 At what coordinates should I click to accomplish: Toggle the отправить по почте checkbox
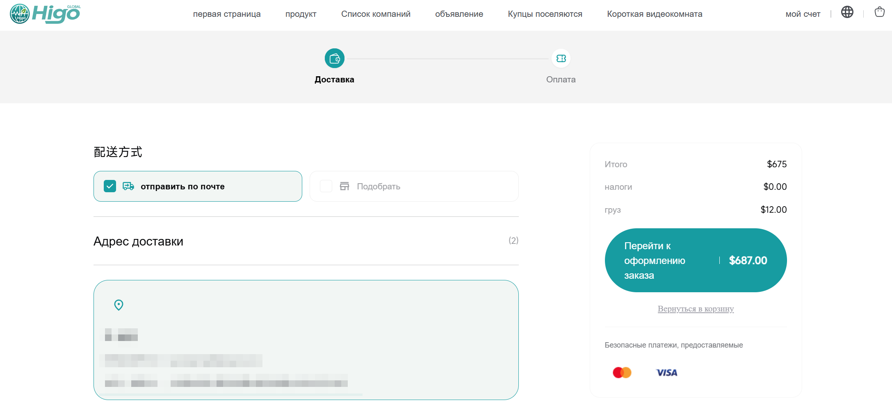110,186
